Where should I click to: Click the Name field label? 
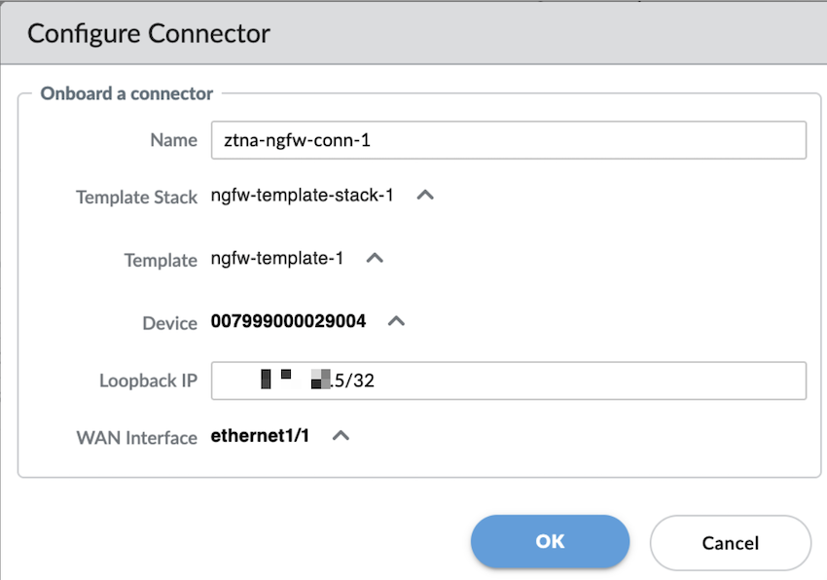[173, 140]
